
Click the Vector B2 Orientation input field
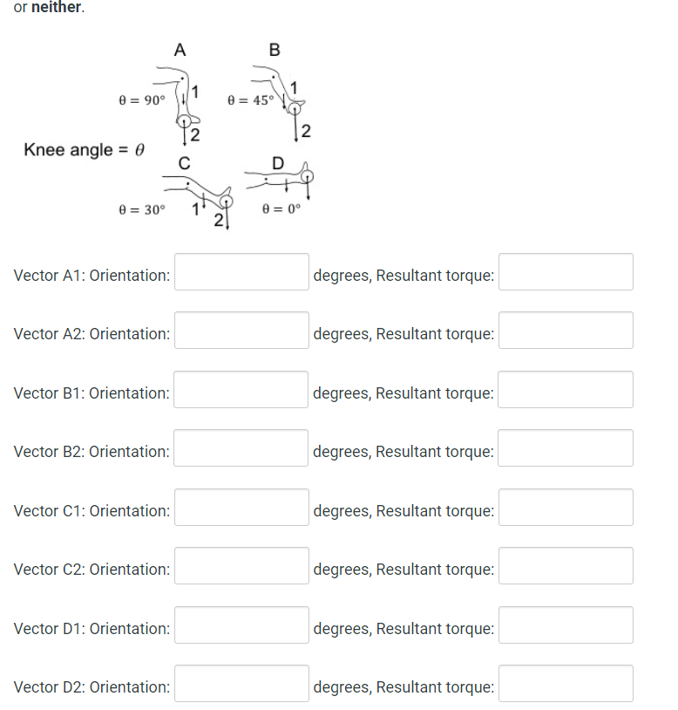pos(241,447)
